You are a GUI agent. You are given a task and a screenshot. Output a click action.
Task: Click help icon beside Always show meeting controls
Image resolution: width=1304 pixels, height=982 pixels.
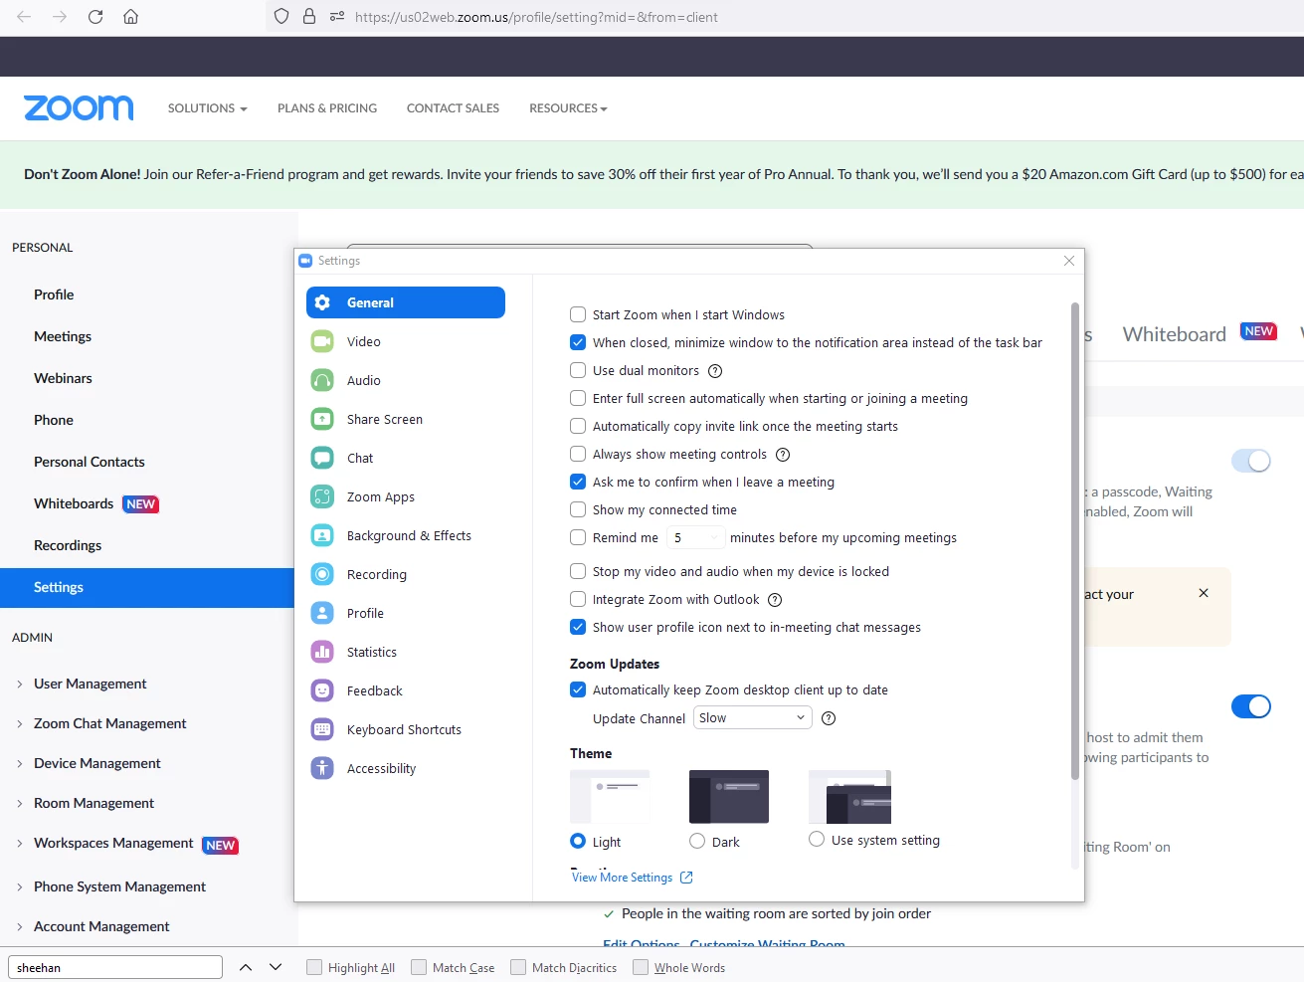click(783, 455)
